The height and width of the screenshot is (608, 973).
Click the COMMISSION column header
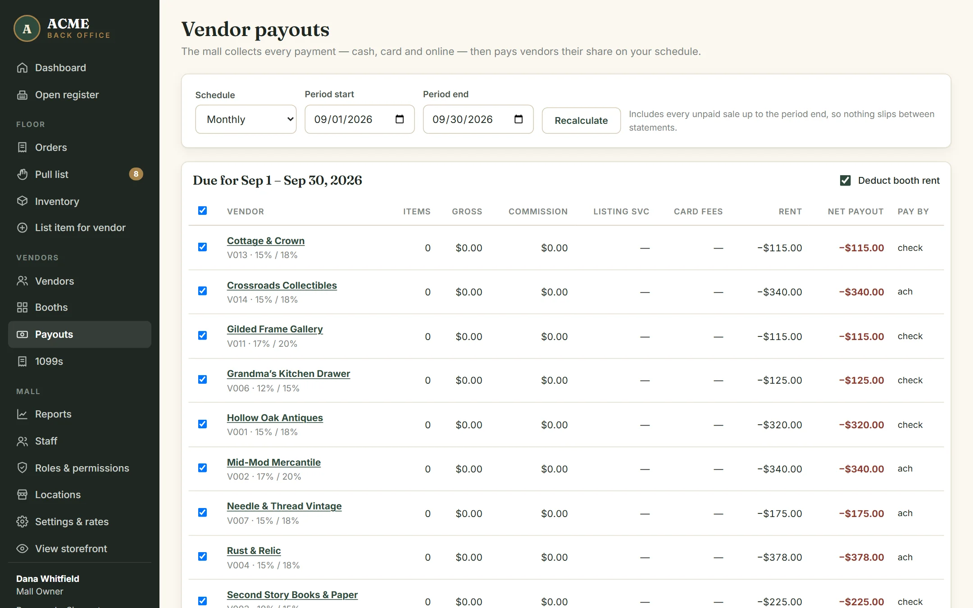tap(538, 212)
